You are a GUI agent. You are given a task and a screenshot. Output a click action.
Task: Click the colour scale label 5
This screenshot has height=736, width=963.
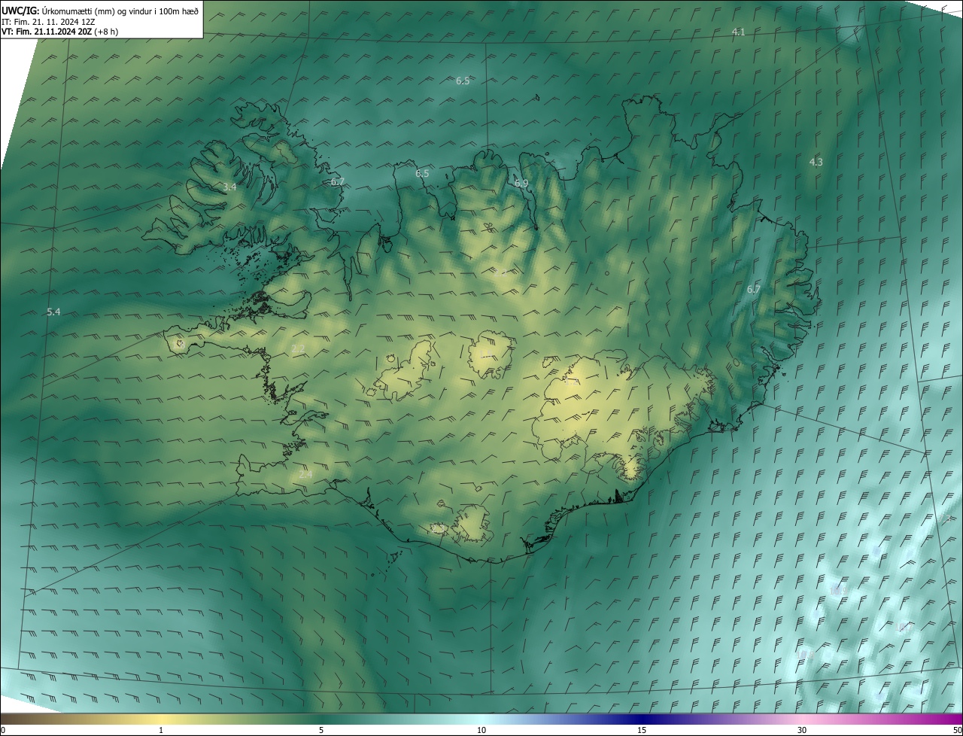coord(321,730)
